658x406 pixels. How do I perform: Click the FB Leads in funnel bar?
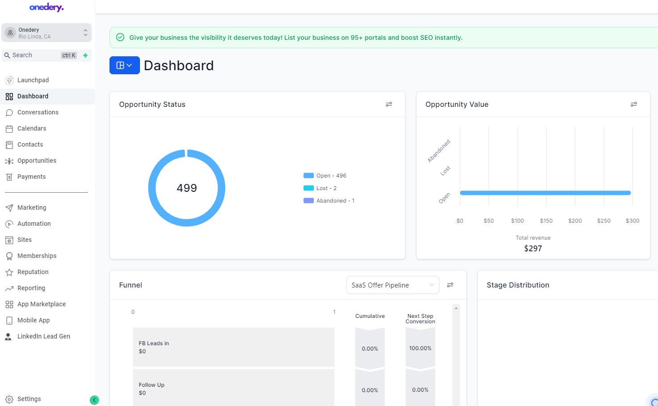[233, 347]
